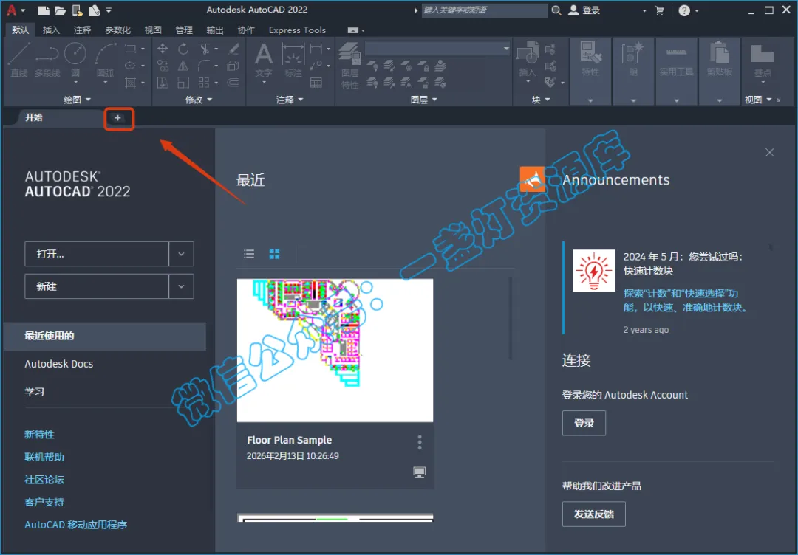Image resolution: width=798 pixels, height=555 pixels.
Task: Open the dropdown arrow beside 打开...
Action: [x=181, y=254]
